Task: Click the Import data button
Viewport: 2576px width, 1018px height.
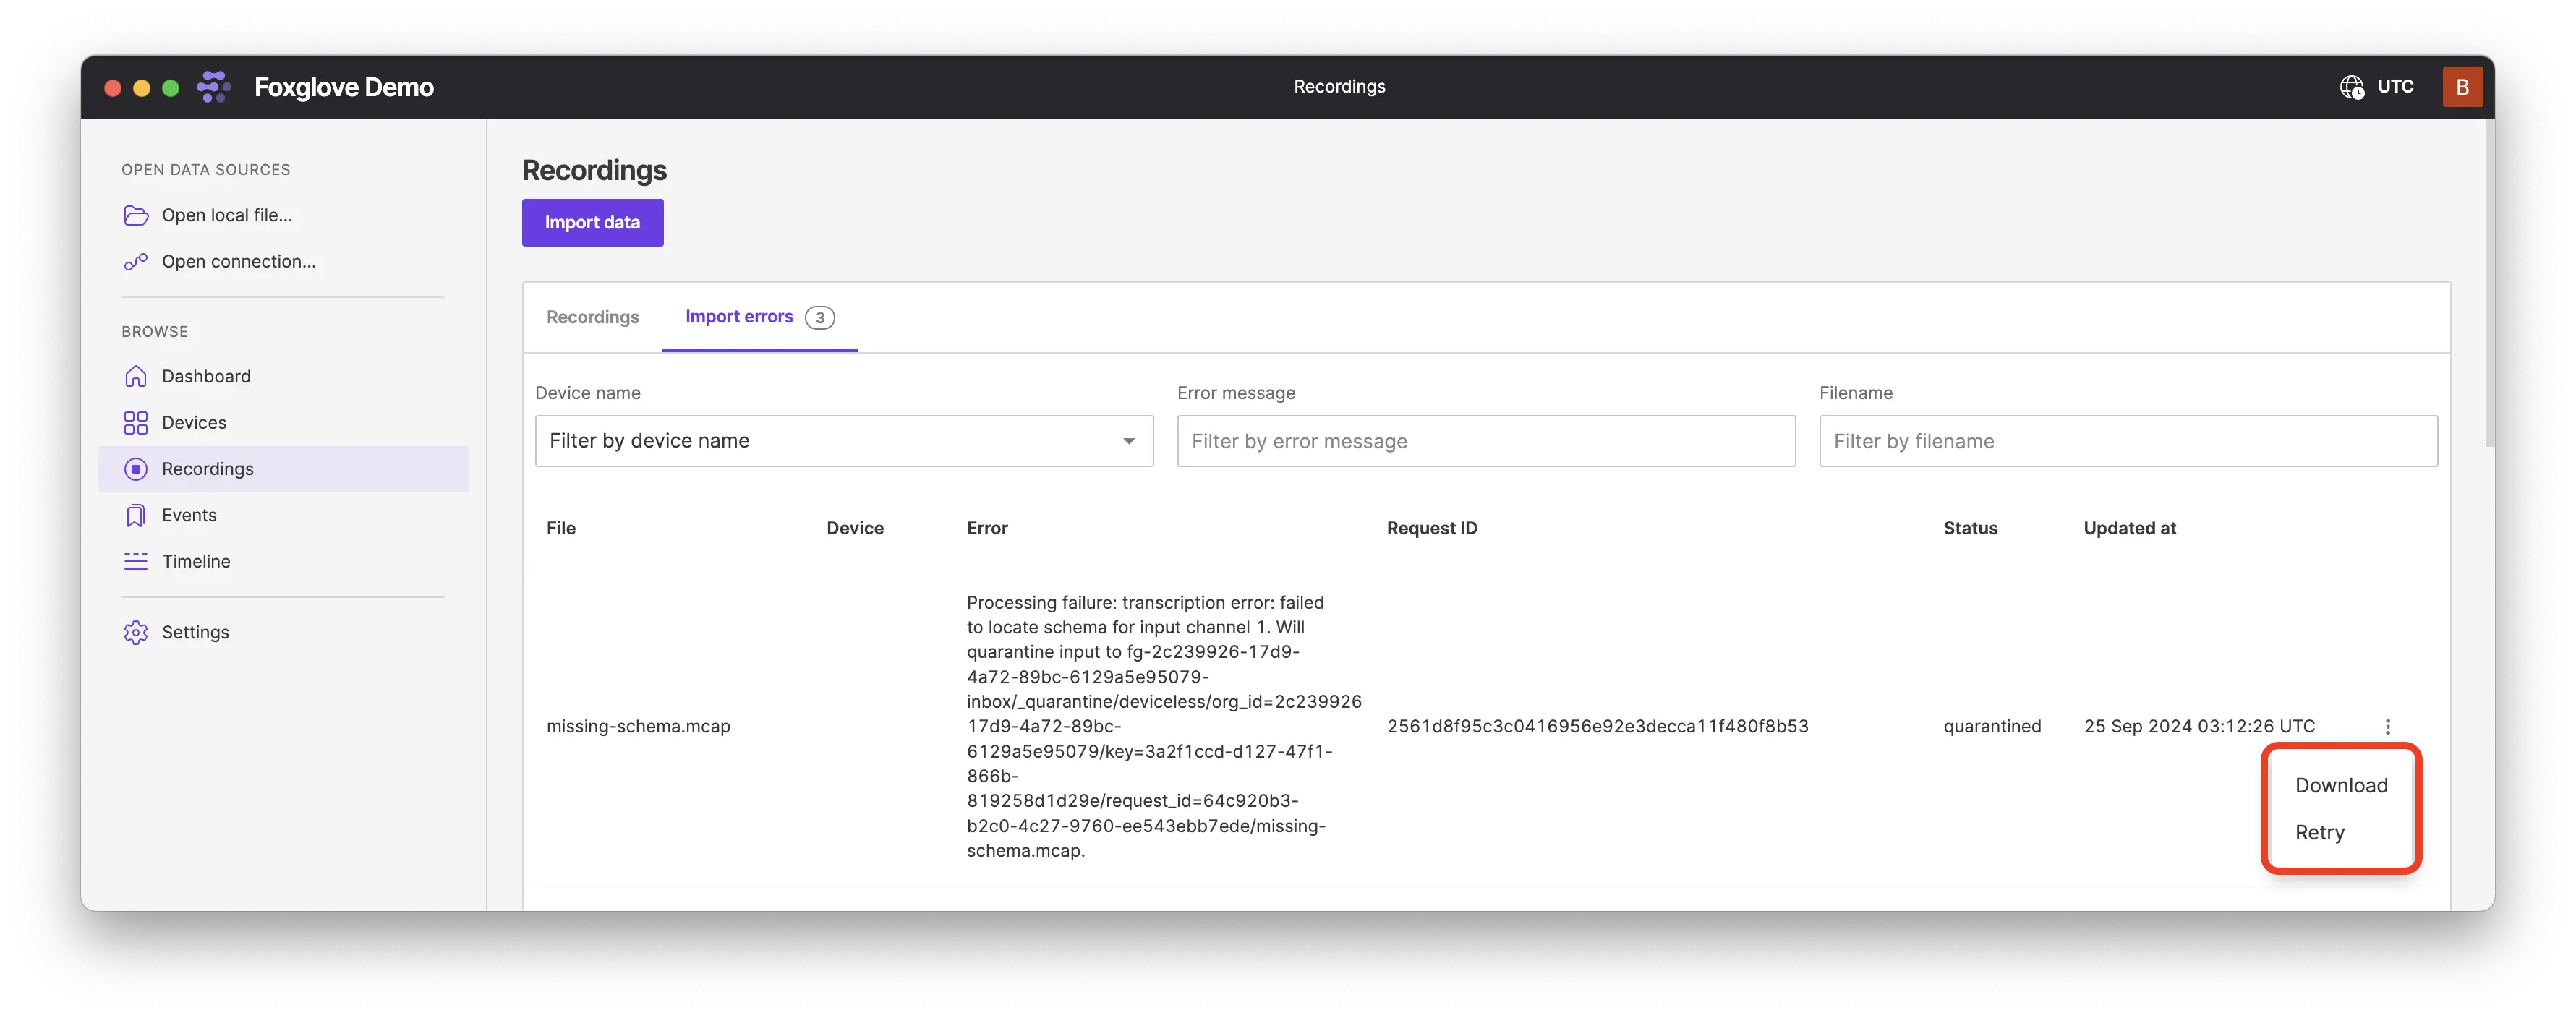Action: coord(592,222)
